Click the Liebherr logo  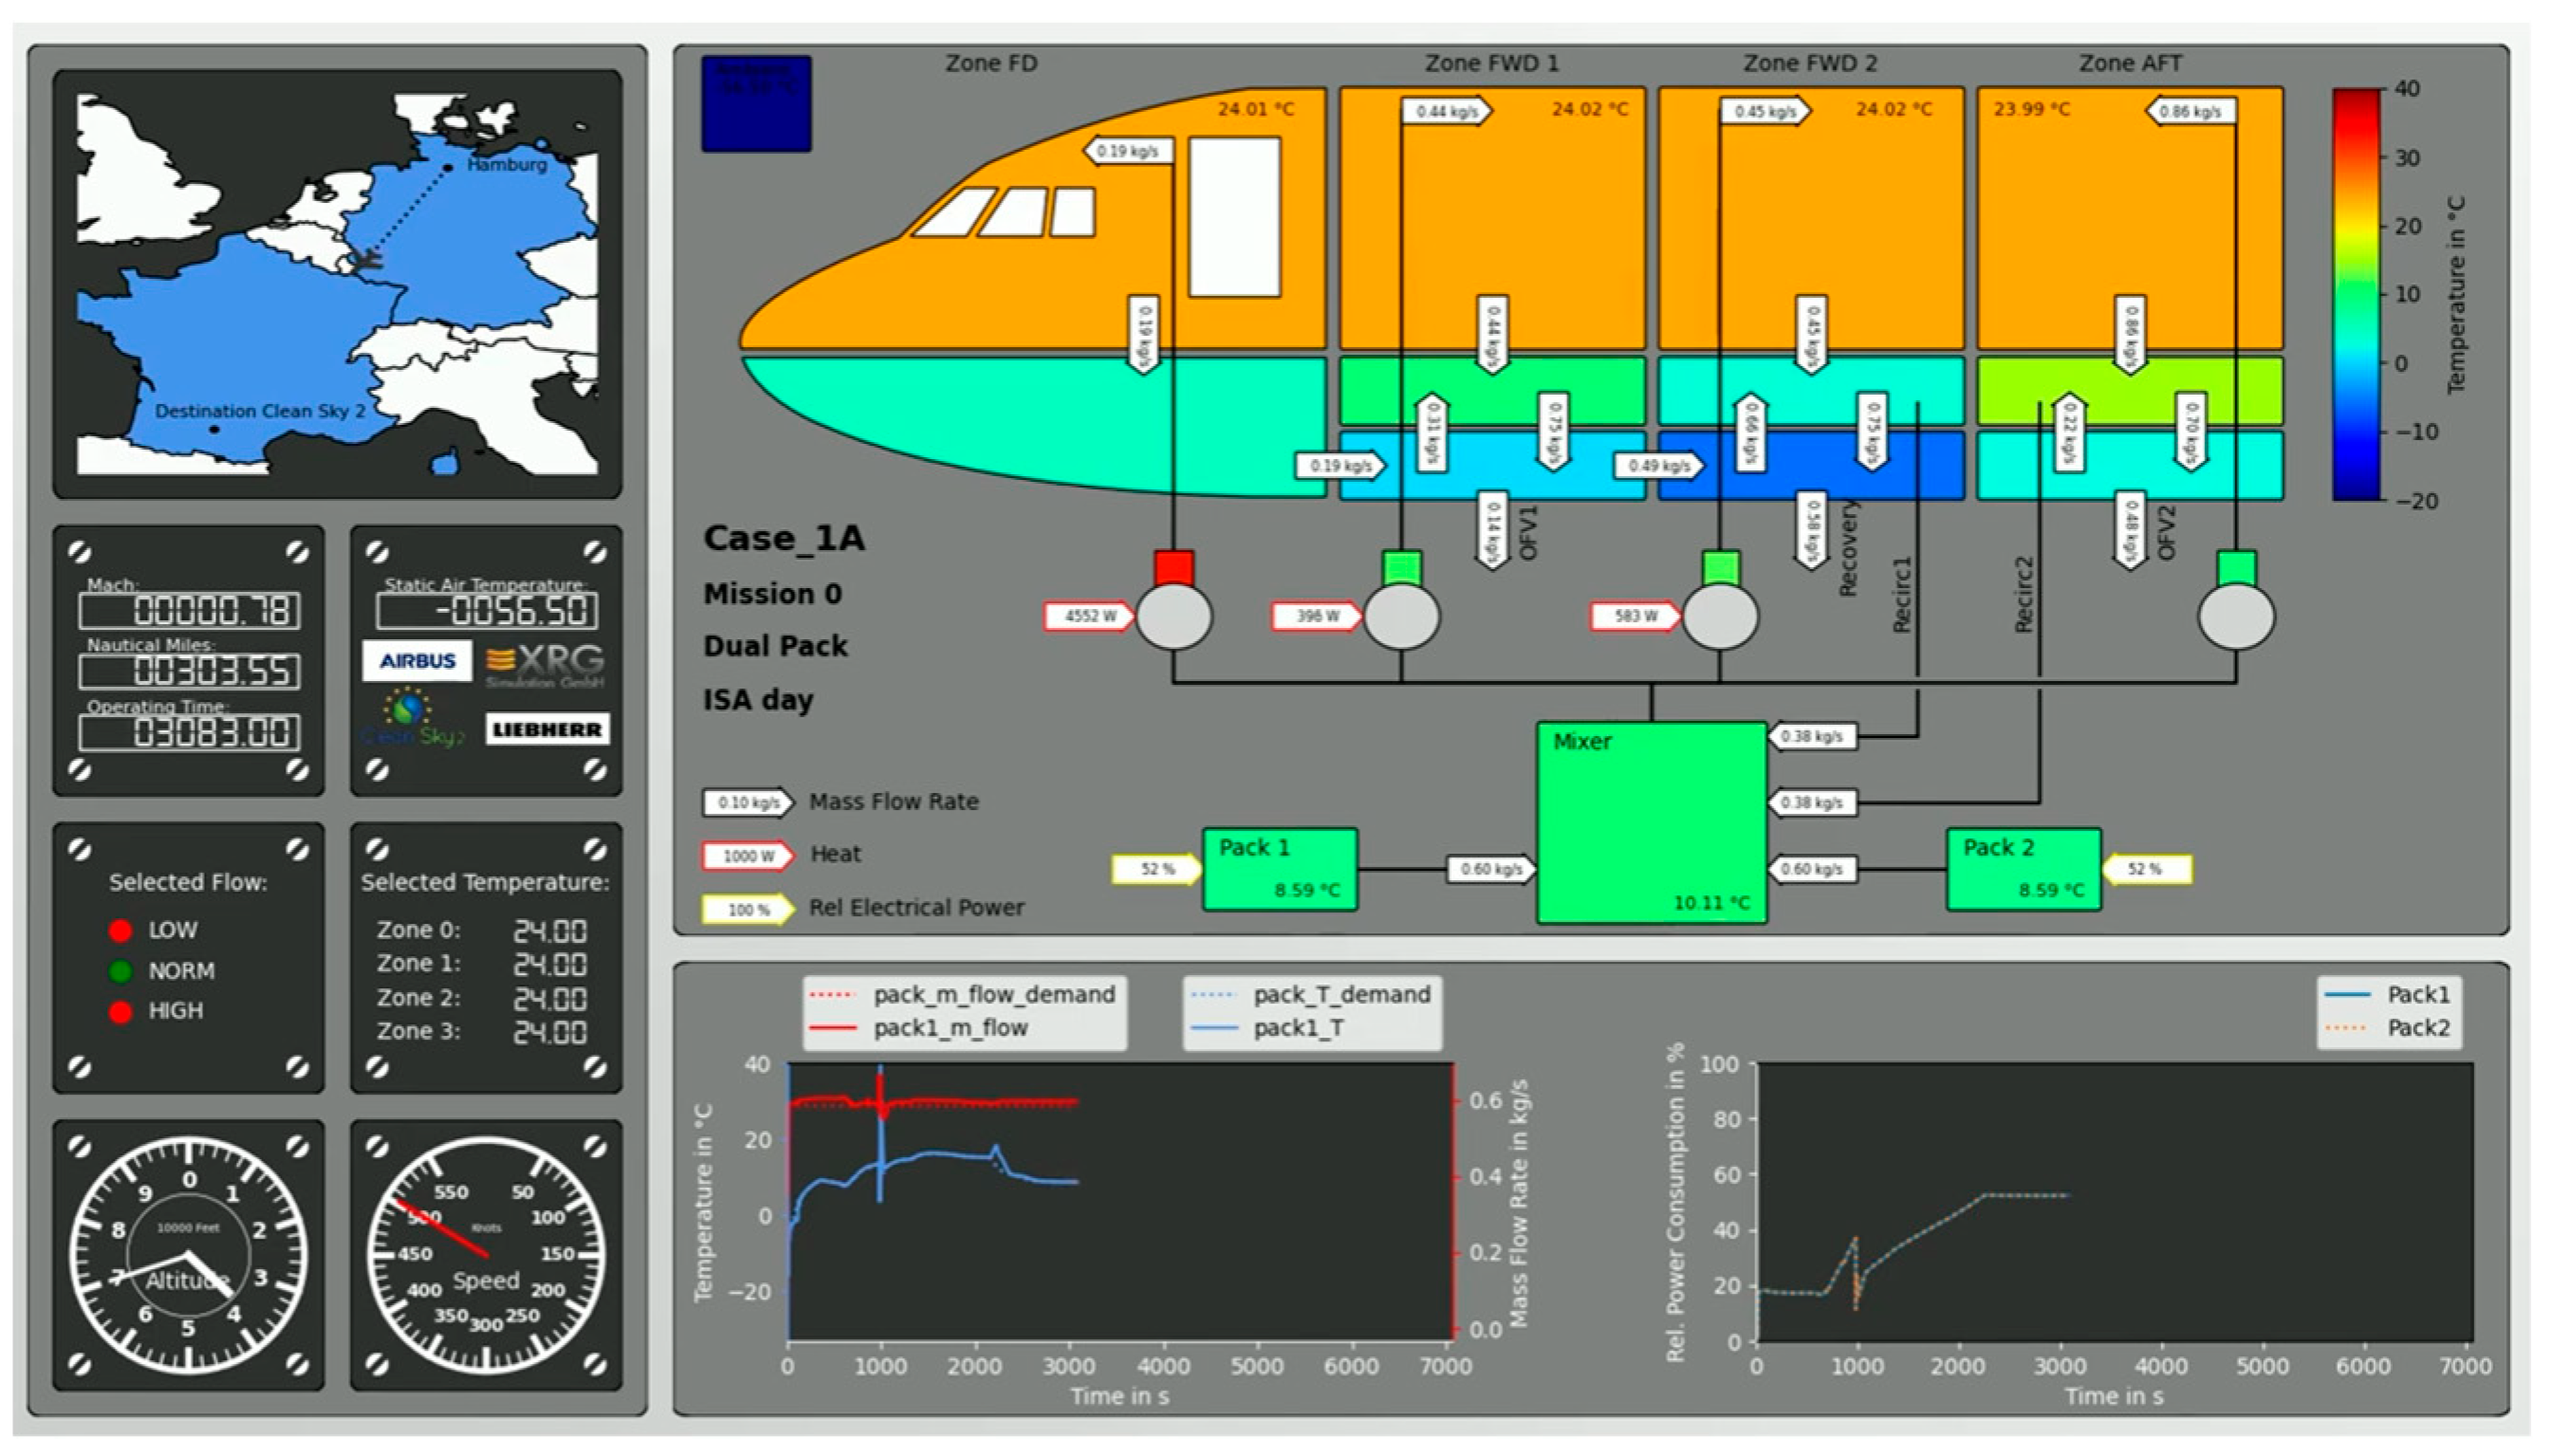click(547, 729)
